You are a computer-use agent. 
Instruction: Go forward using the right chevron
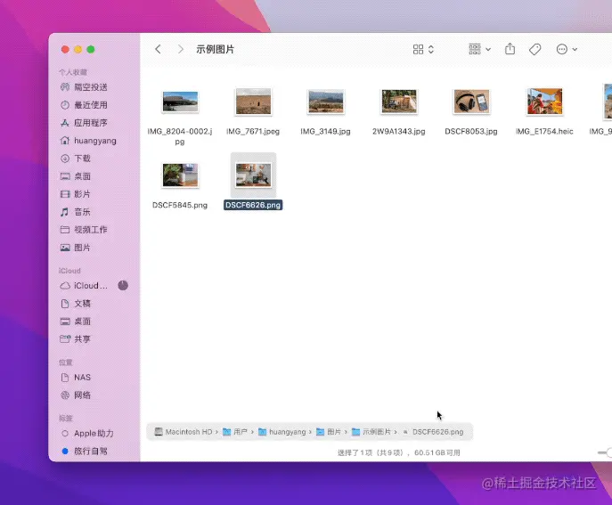[180, 49]
